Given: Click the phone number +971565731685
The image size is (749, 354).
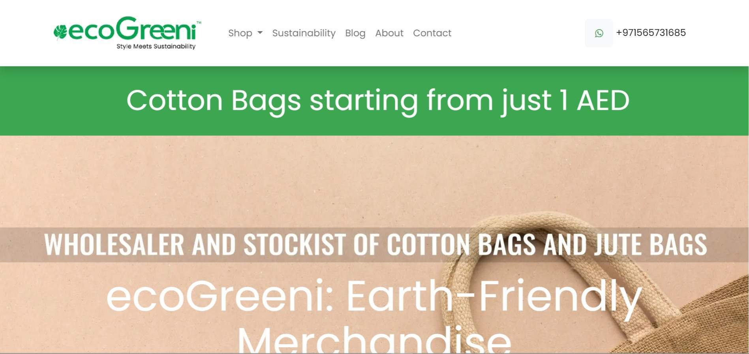Looking at the screenshot, I should click(651, 33).
